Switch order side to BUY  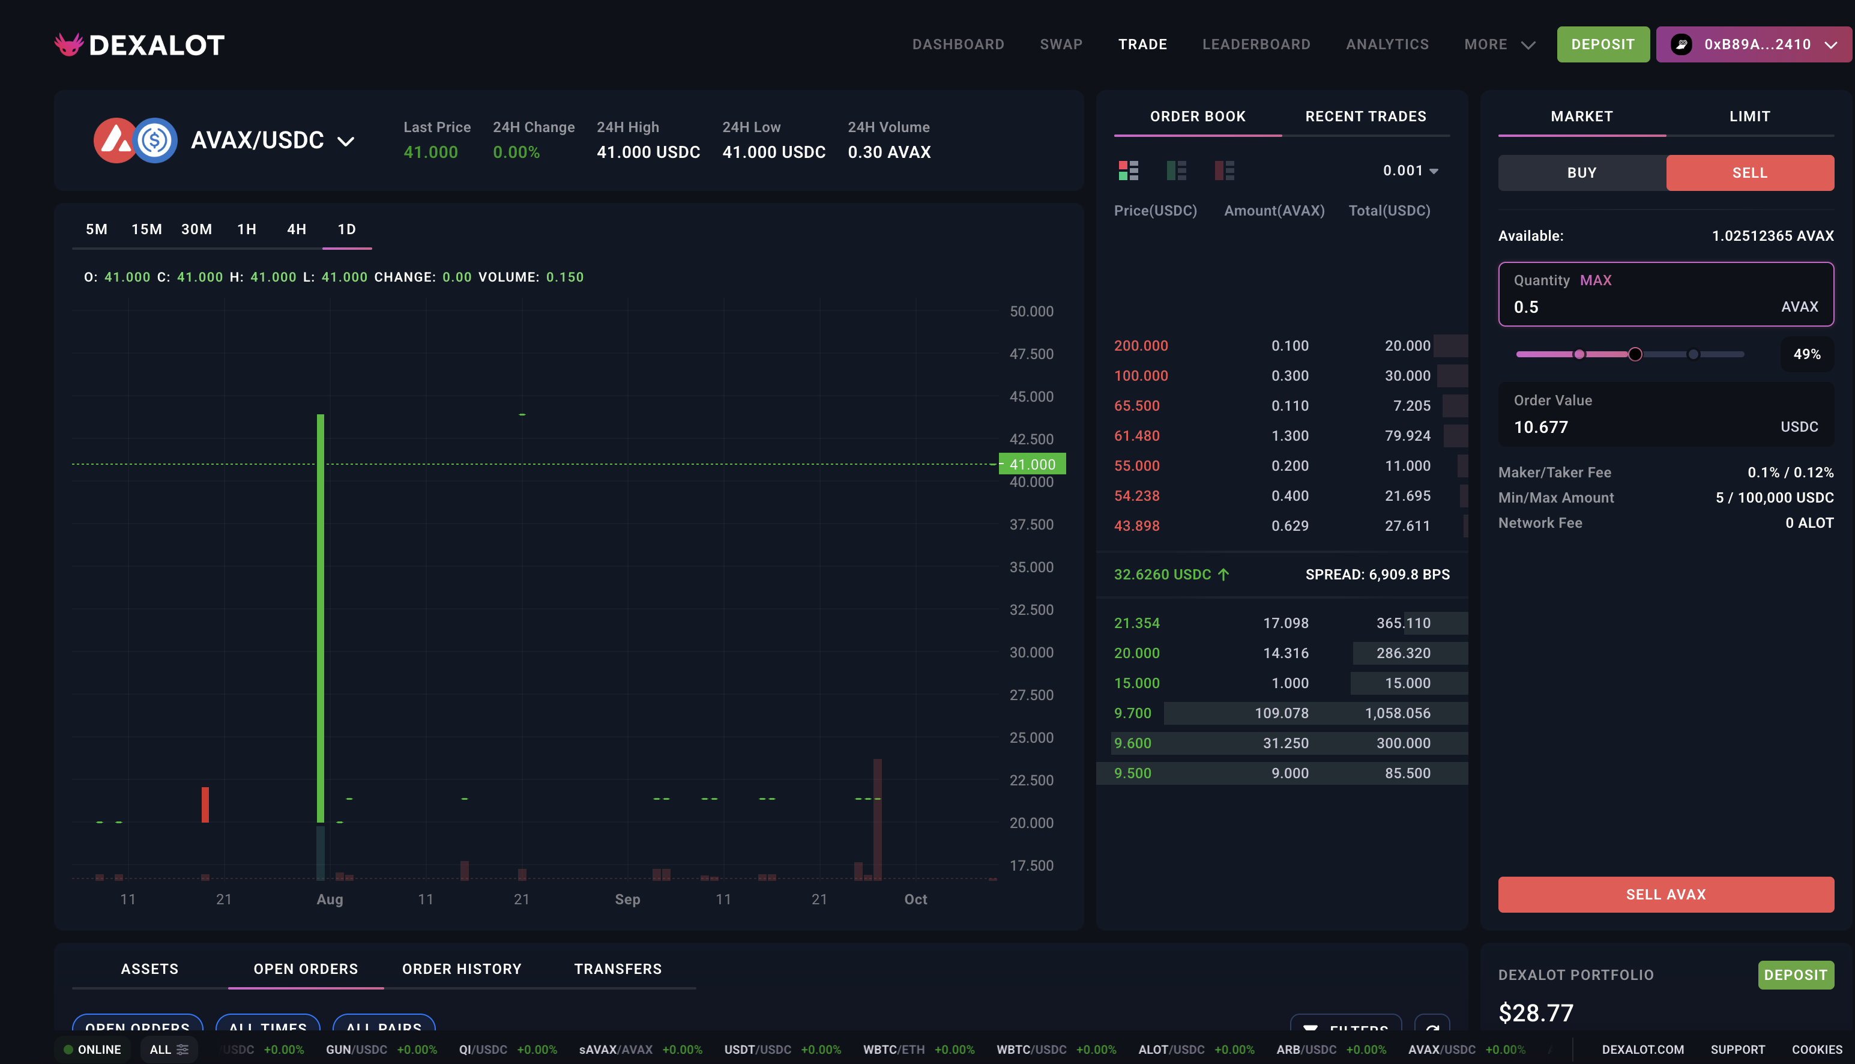[x=1581, y=173]
